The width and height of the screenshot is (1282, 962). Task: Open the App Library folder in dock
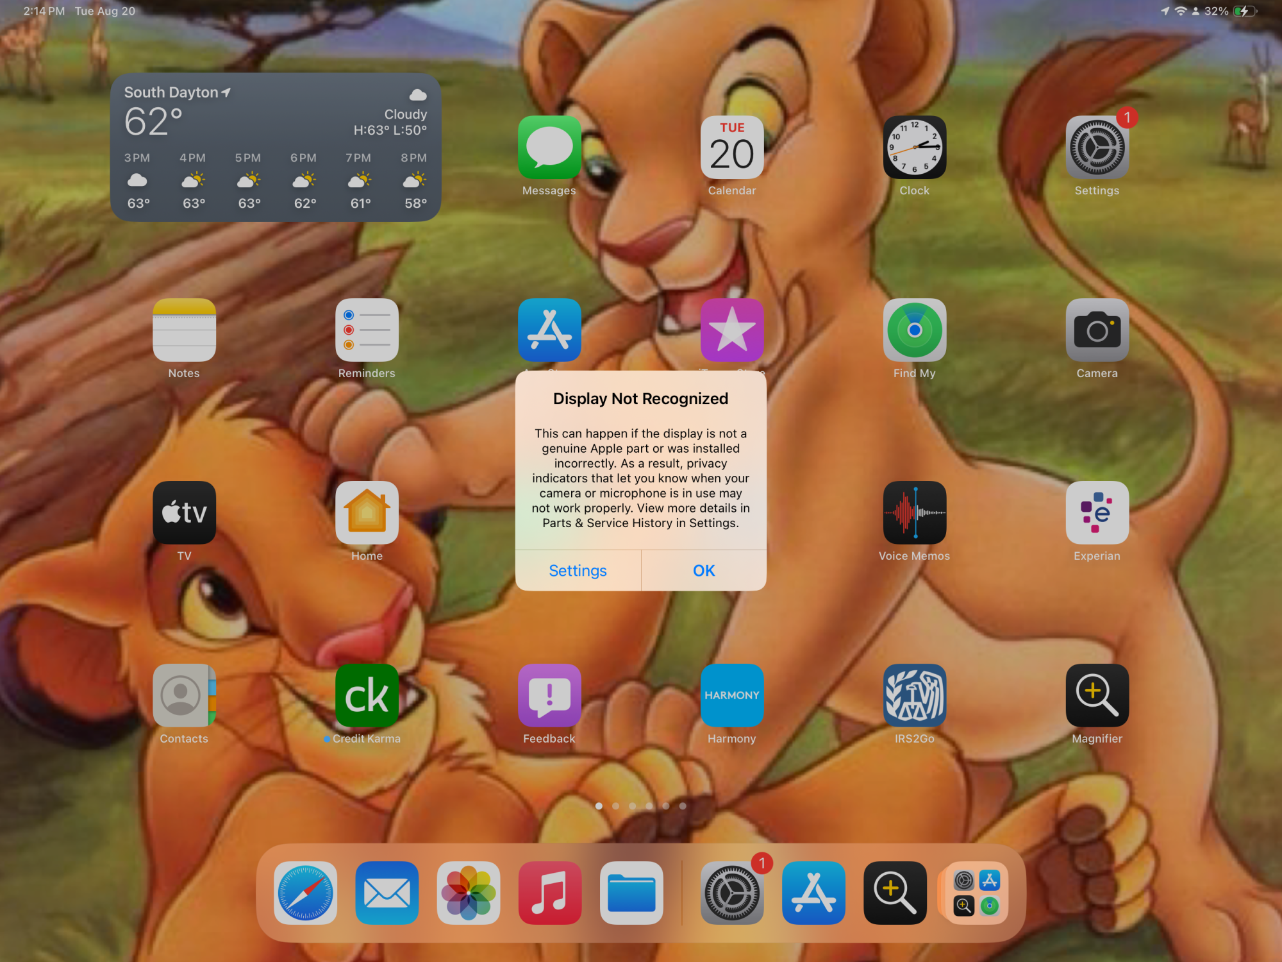click(976, 893)
